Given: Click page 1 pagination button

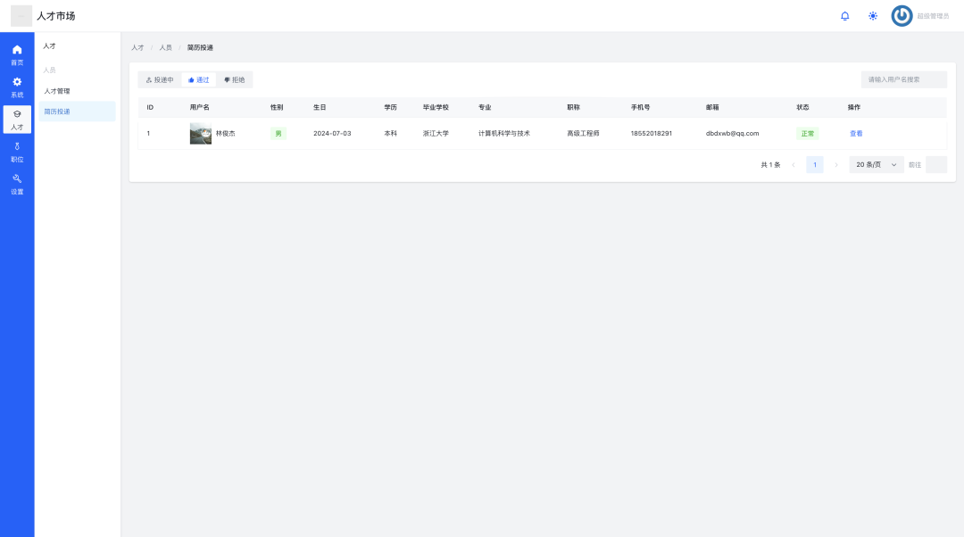Looking at the screenshot, I should coord(814,165).
